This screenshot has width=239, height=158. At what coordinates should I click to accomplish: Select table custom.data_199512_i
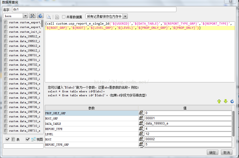(24, 41)
